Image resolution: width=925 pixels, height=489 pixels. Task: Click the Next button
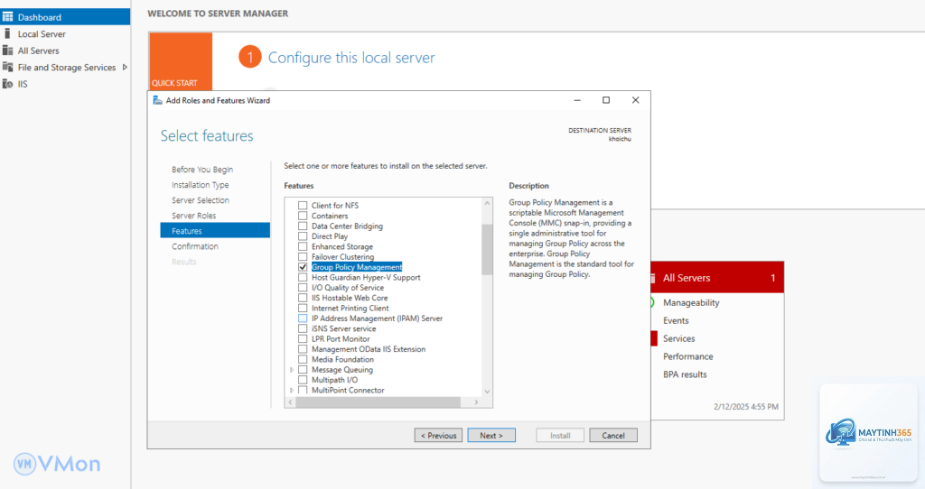[491, 436]
